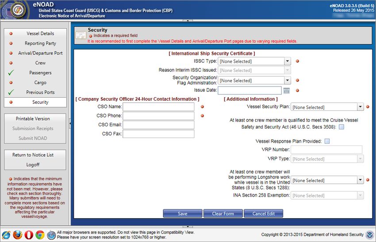Click the Save button
Screen dimensions: 376x242
[x=183, y=213]
